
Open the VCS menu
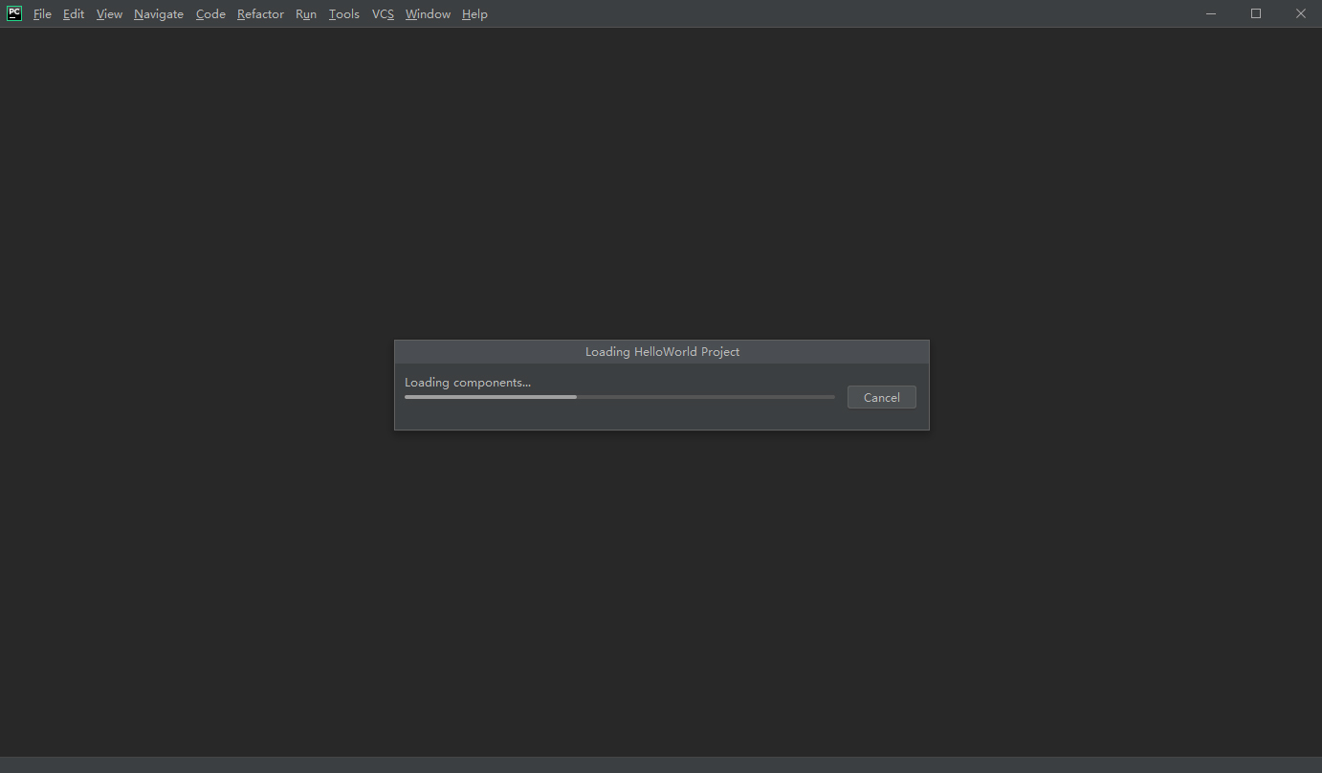383,14
